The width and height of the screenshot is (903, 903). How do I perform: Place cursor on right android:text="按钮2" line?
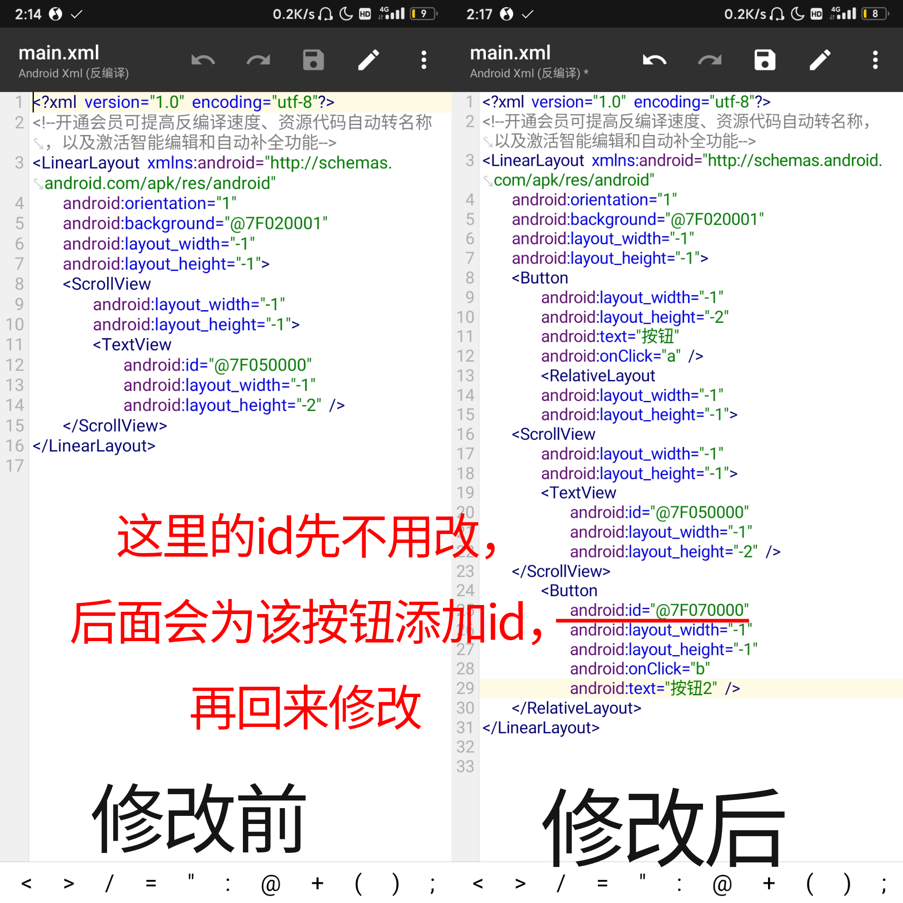point(655,688)
